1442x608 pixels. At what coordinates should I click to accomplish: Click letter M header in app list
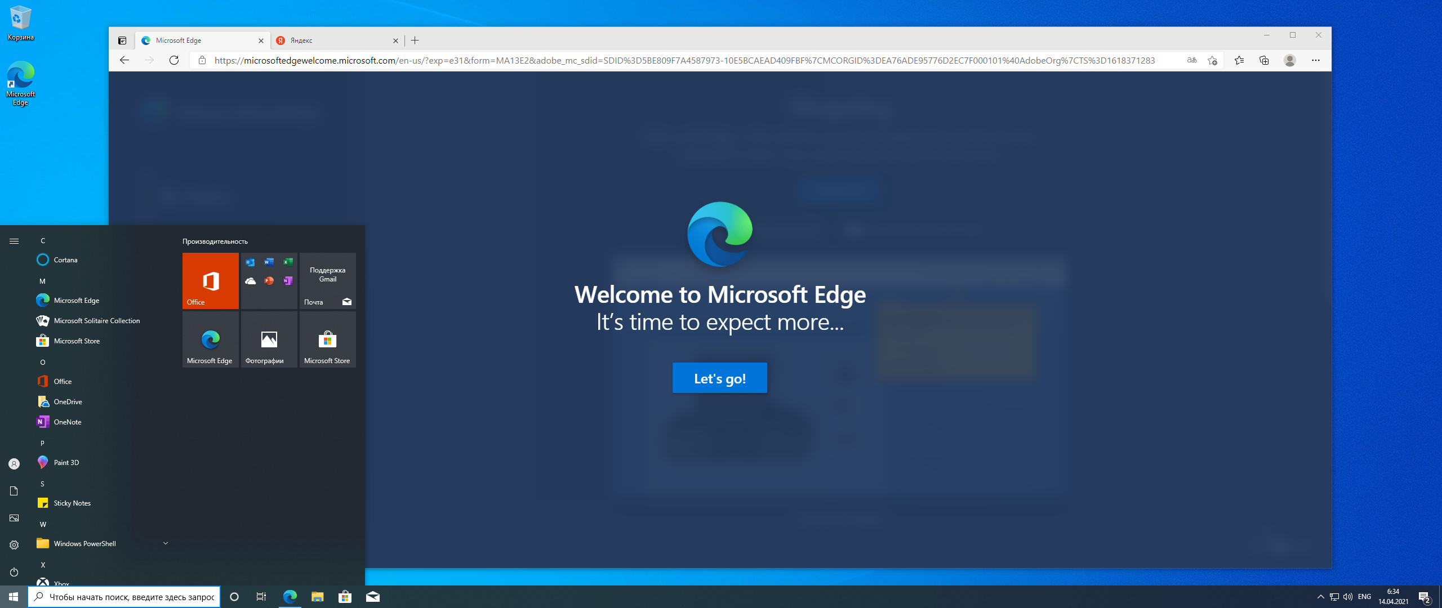coord(42,281)
